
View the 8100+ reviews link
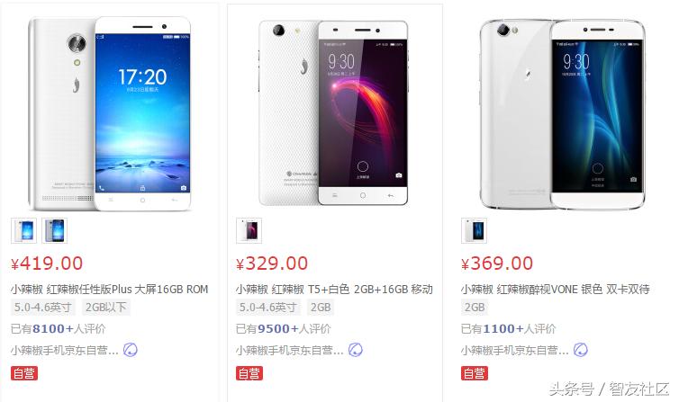pyautogui.click(x=59, y=329)
